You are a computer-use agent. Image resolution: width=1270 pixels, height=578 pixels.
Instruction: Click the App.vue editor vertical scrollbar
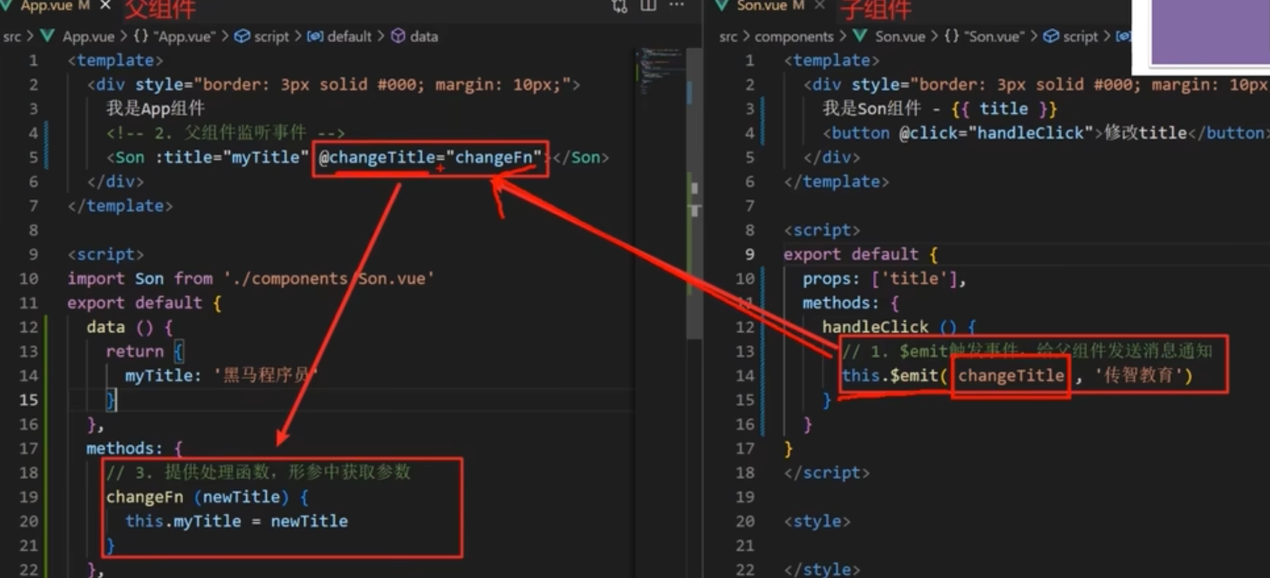695,193
